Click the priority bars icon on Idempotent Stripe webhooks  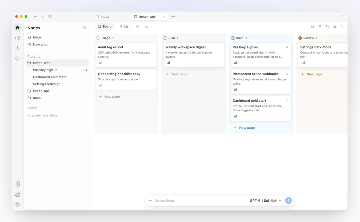click(x=235, y=89)
